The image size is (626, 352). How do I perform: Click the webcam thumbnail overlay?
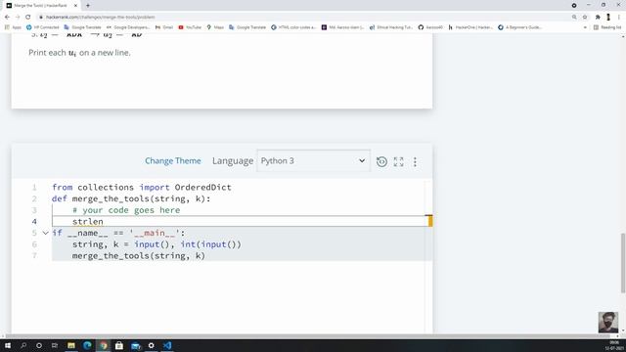[608, 323]
